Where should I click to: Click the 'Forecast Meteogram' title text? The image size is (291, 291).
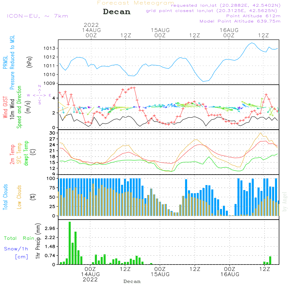click(136, 3)
